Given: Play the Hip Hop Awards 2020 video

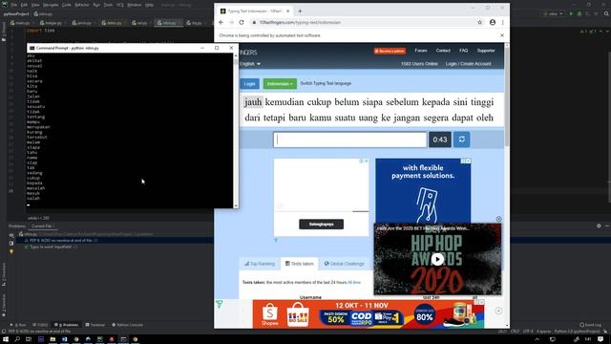Looking at the screenshot, I should [437, 259].
